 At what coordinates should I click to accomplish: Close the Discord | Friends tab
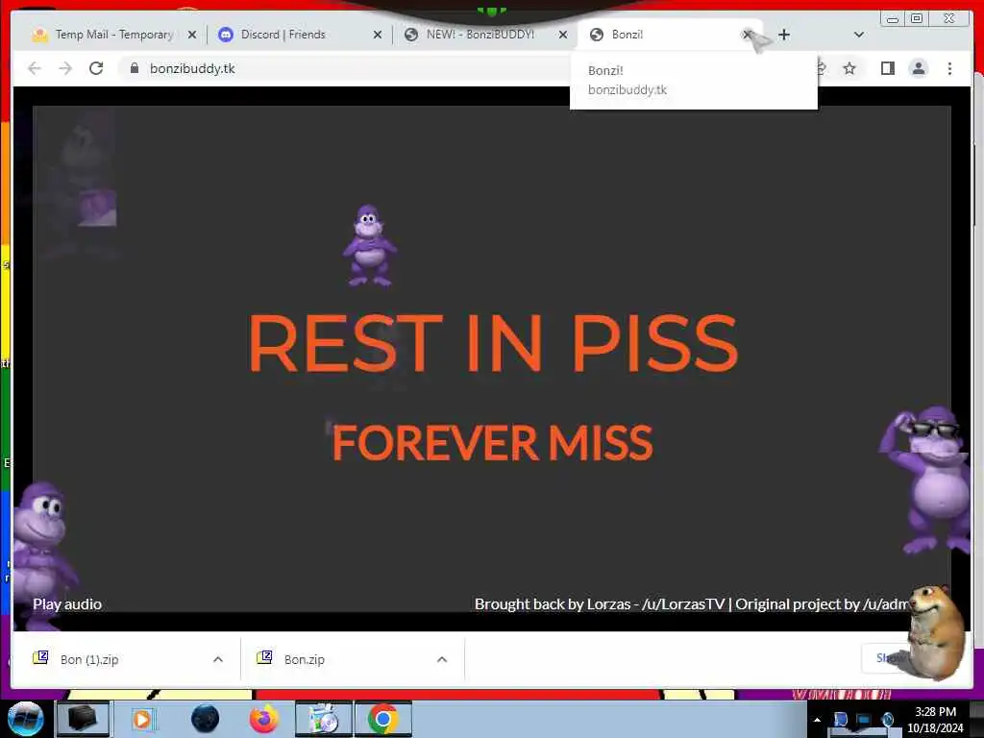point(377,35)
